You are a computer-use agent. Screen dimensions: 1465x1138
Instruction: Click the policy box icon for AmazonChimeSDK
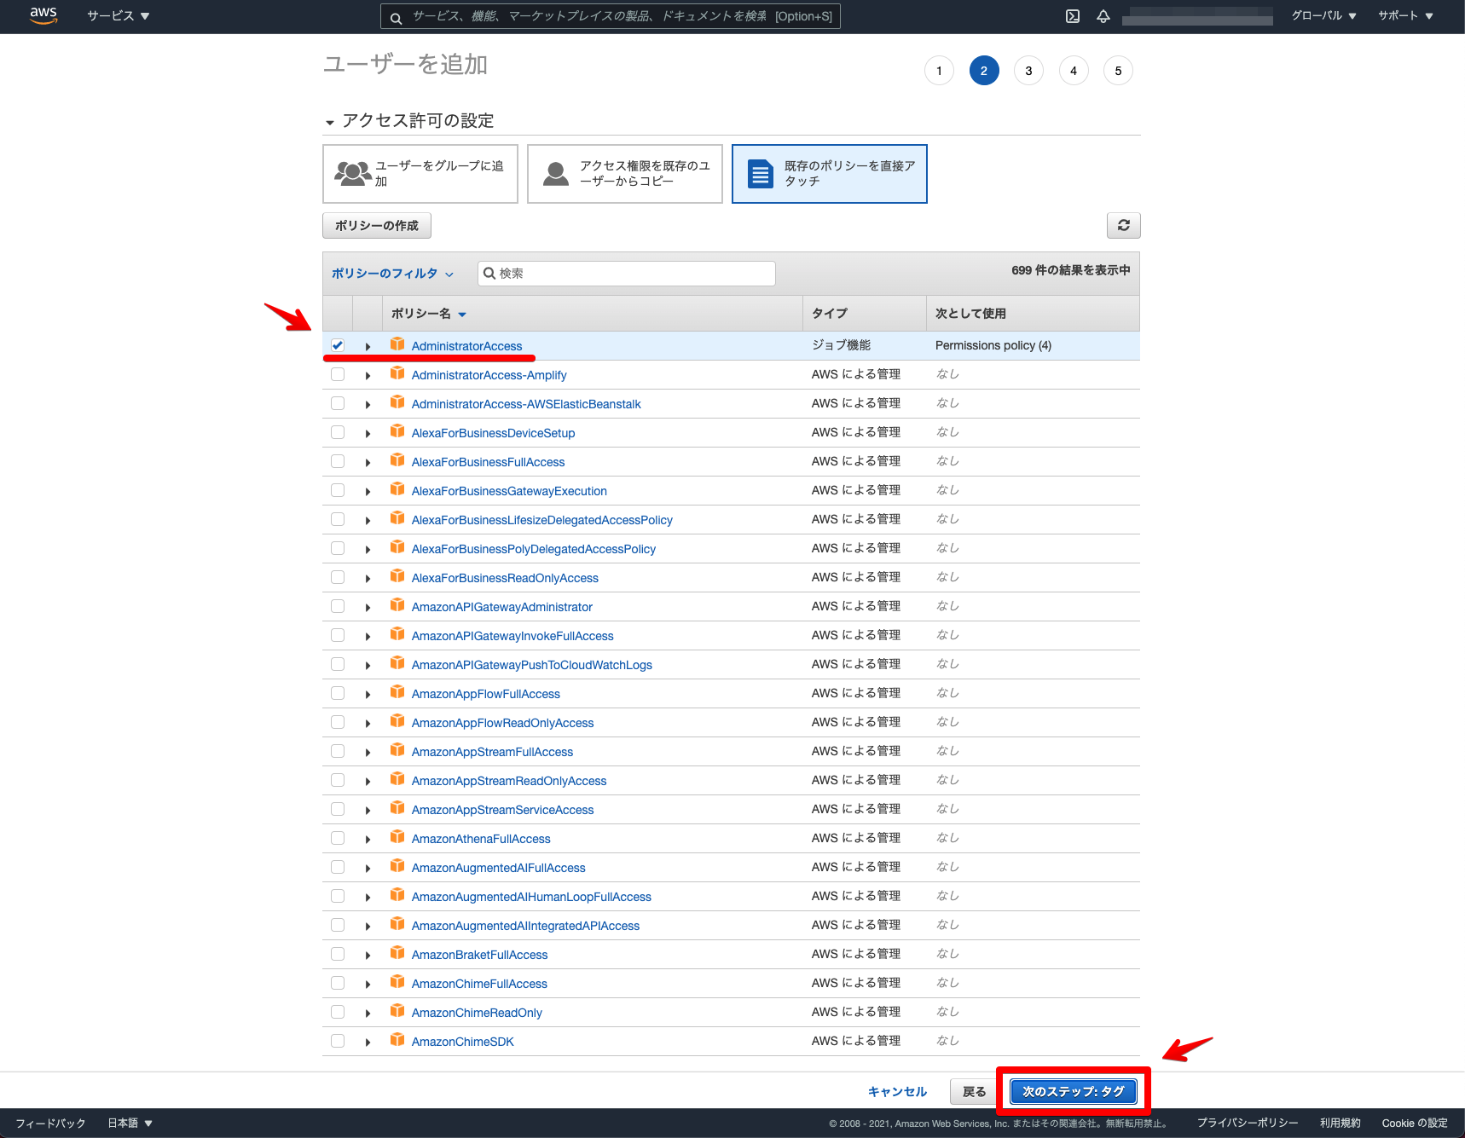tap(397, 1040)
